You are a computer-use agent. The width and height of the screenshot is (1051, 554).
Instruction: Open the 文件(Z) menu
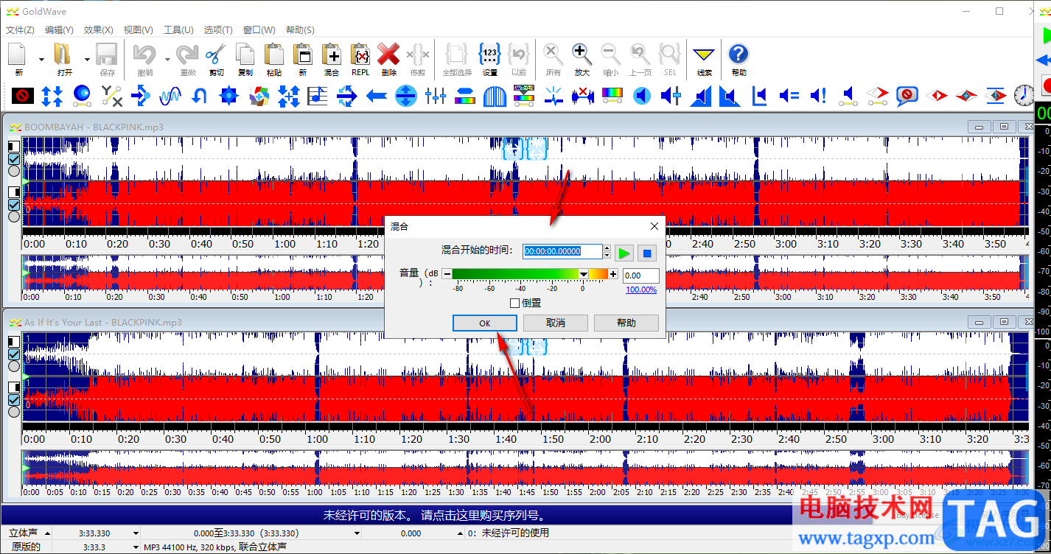[20, 30]
